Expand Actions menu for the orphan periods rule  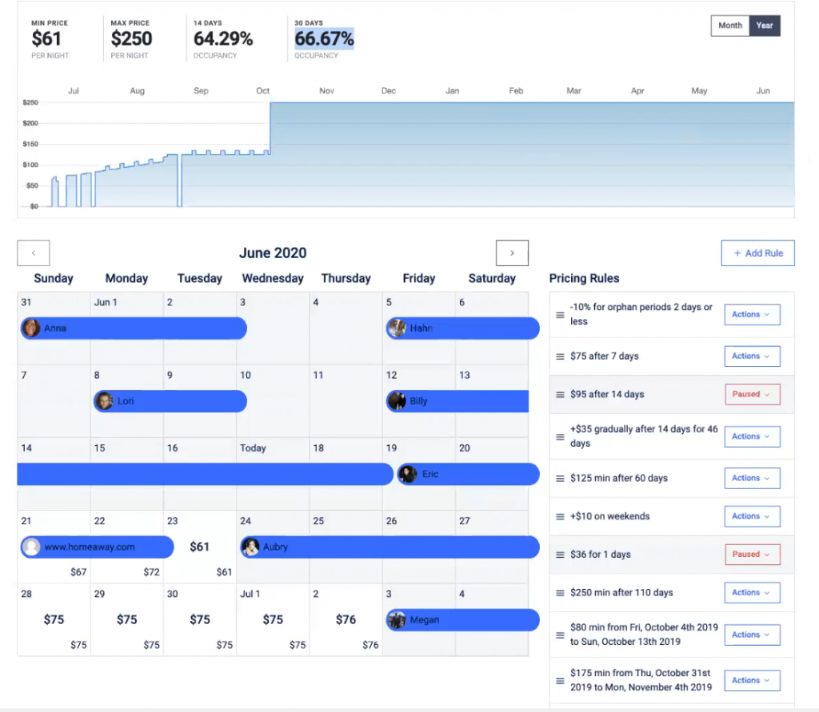[751, 314]
